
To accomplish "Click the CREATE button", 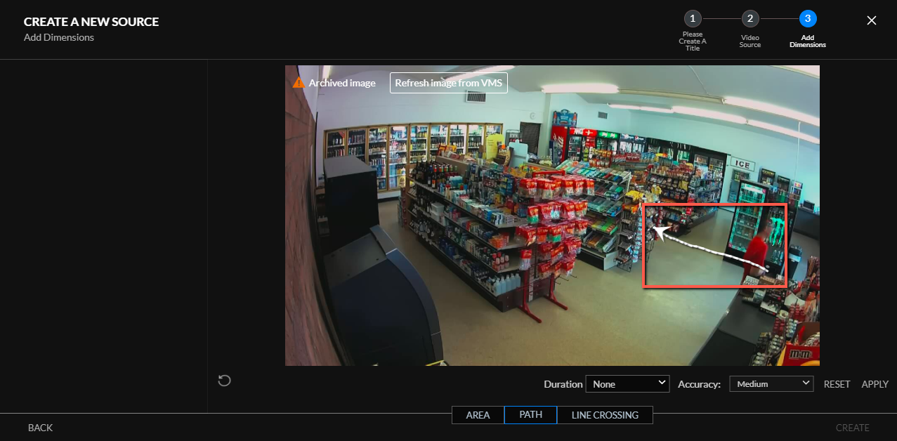I will click(853, 428).
